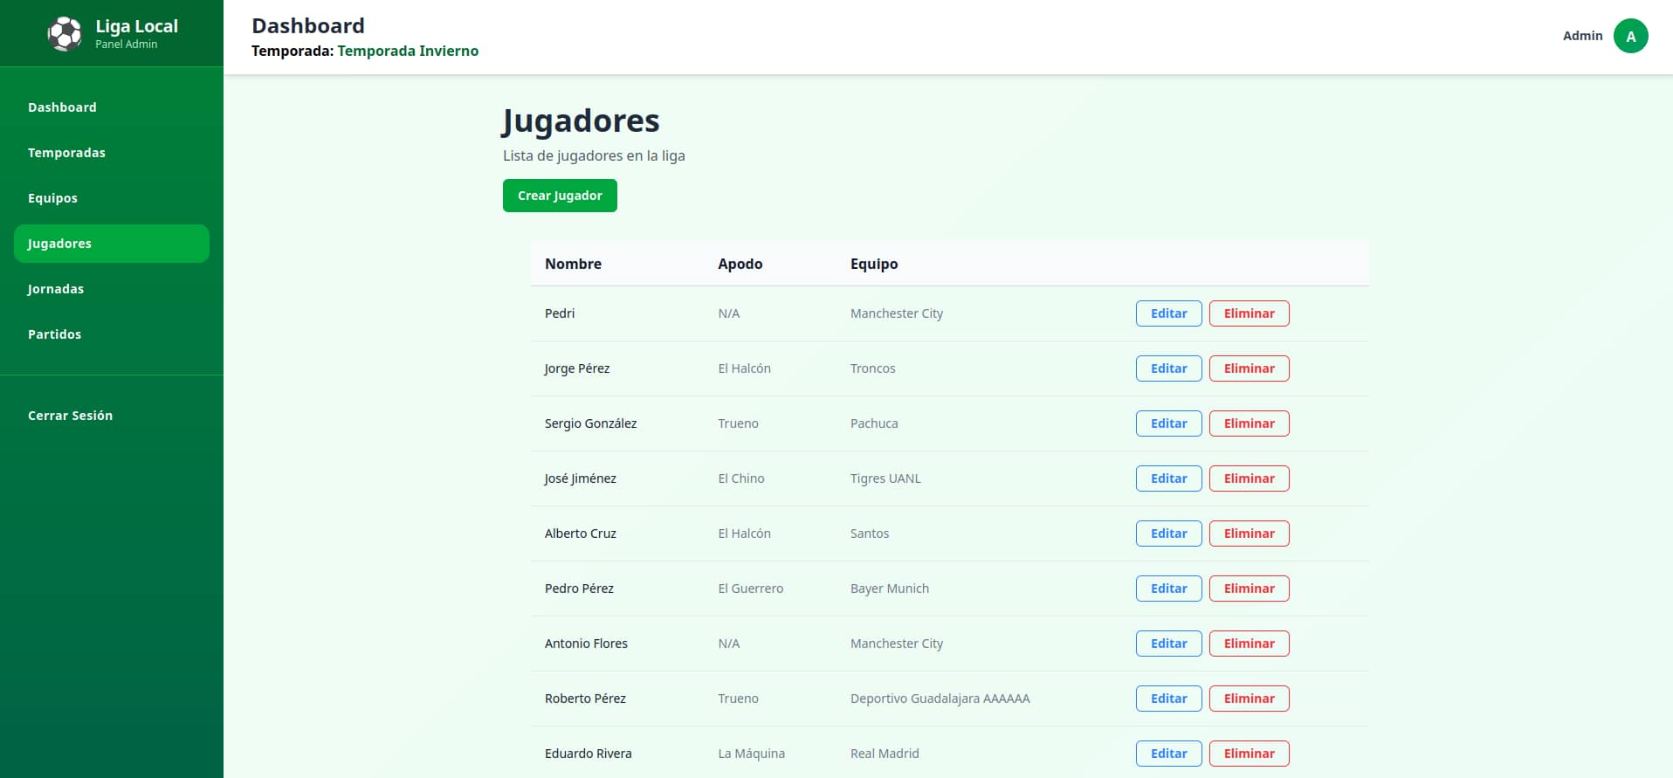Remove José Jiménez with Eliminar

tap(1249, 479)
